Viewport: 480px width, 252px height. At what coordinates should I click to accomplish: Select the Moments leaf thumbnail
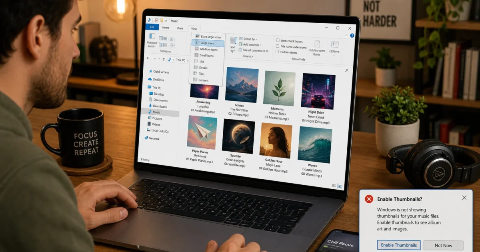(279, 89)
